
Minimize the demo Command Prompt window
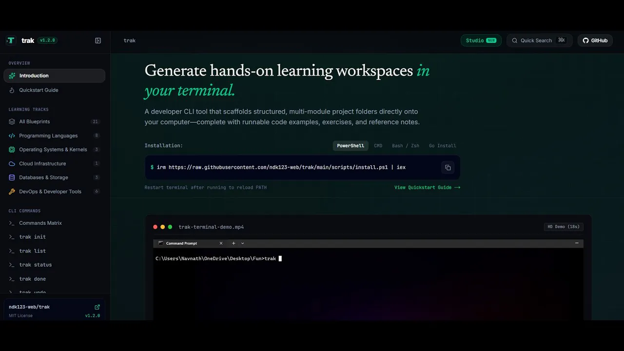(577, 243)
